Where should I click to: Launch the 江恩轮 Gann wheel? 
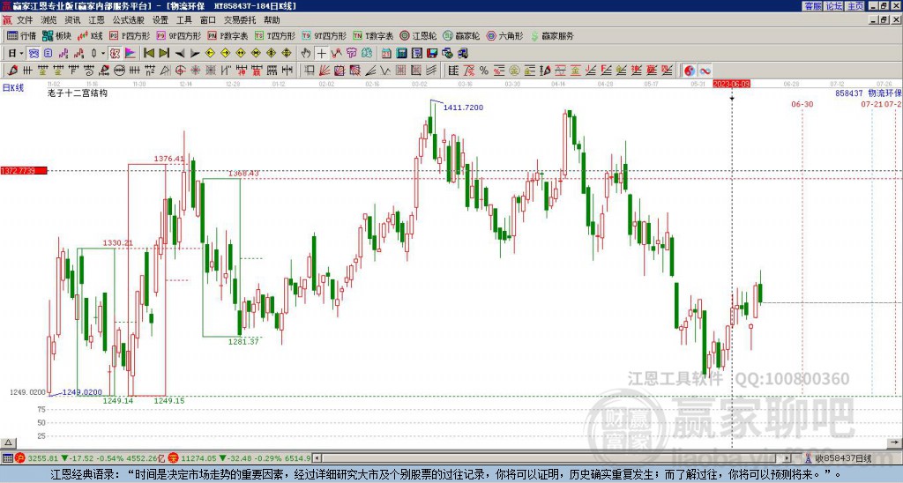coord(418,35)
